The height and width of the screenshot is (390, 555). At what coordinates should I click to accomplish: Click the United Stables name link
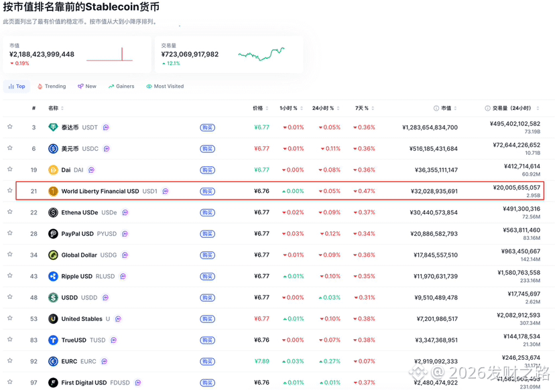point(82,318)
